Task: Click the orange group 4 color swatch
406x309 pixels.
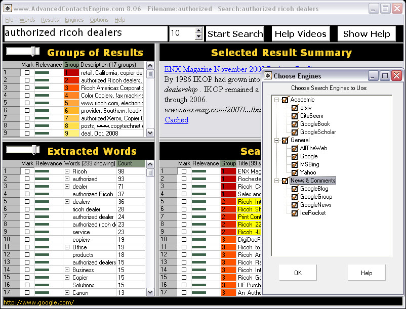Action: 71,96
